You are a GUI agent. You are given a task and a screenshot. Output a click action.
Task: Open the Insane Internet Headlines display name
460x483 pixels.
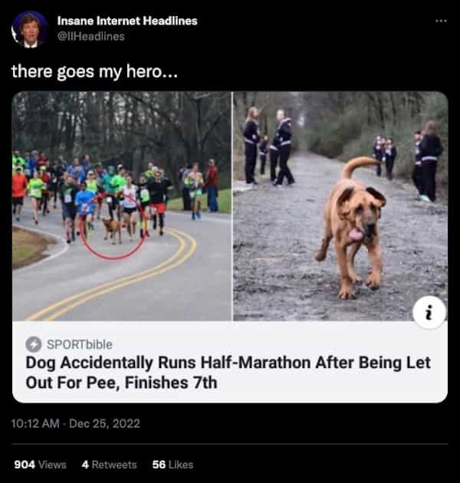pyautogui.click(x=127, y=21)
